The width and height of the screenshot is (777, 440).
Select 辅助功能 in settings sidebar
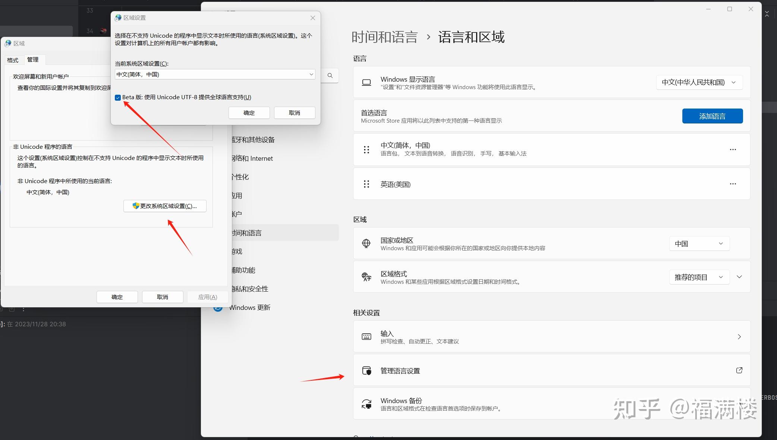(x=243, y=270)
